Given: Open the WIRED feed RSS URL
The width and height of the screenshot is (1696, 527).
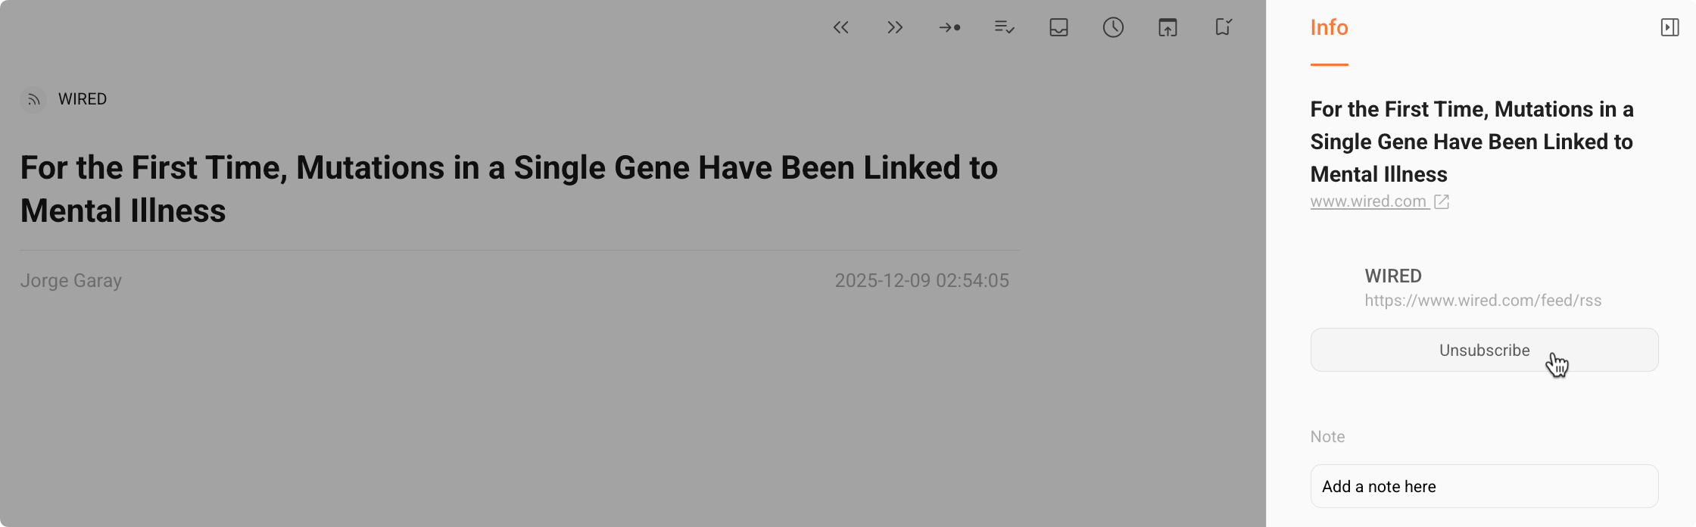Looking at the screenshot, I should (1483, 300).
